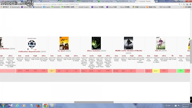Click the taskbar clock showing 01:46
Image resolution: width=192 pixels, height=108 pixels.
pyautogui.click(x=185, y=106)
